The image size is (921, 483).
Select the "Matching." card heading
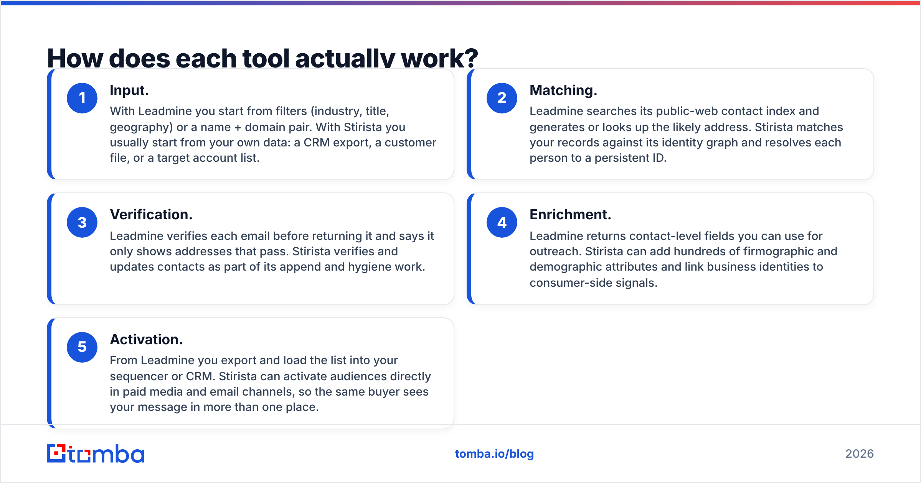click(x=563, y=90)
